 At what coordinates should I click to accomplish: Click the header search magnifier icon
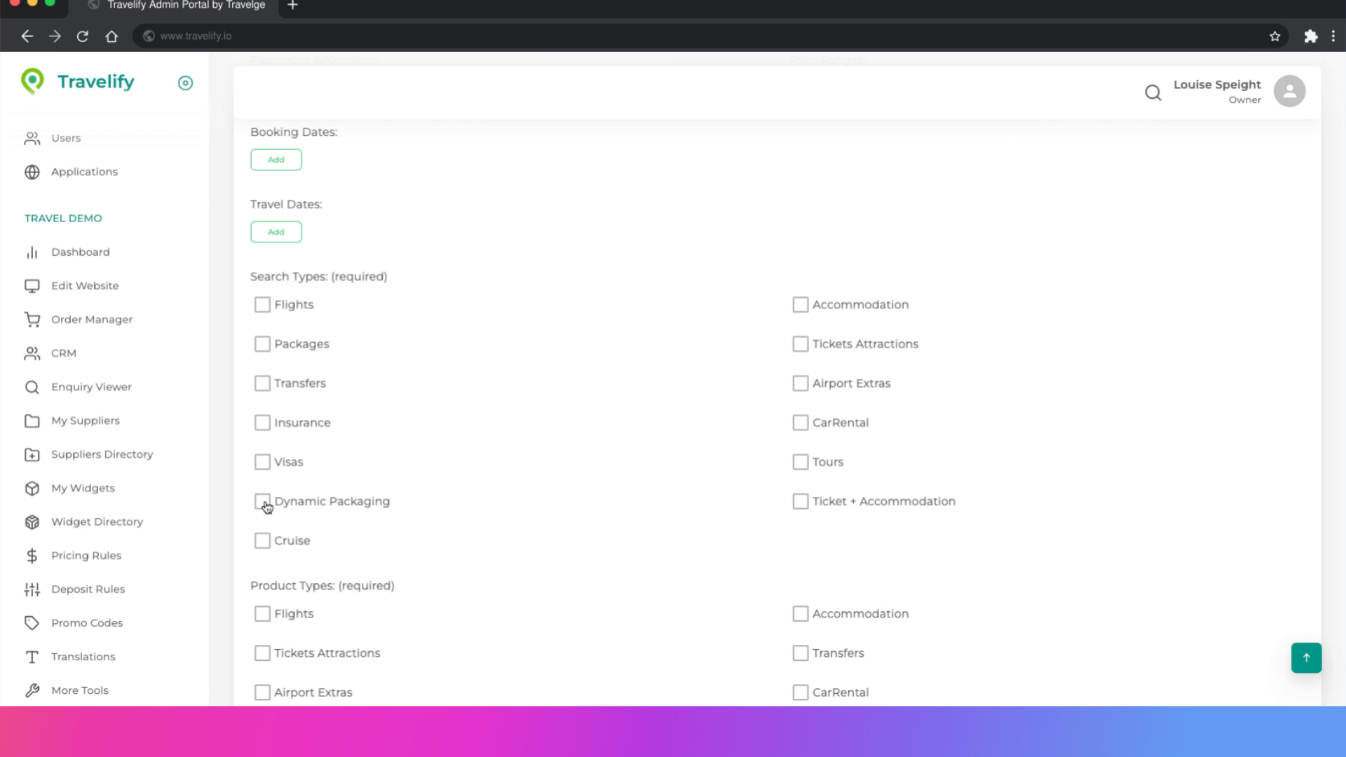pyautogui.click(x=1153, y=92)
